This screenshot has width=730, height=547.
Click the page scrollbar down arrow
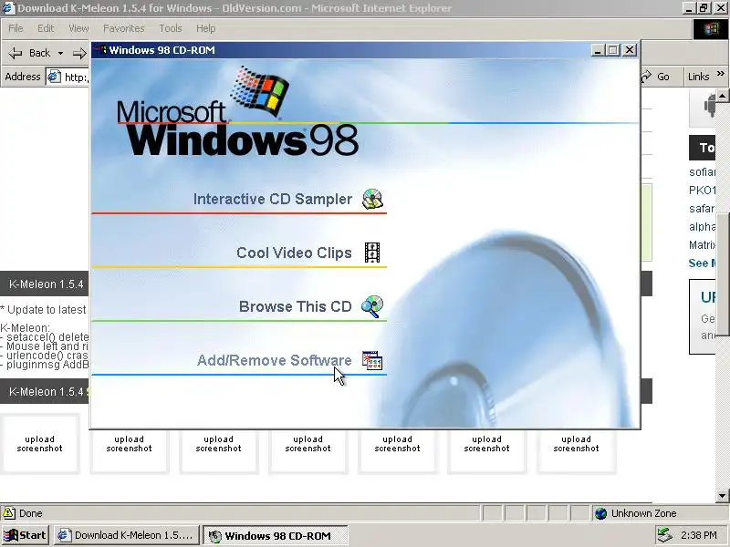[x=722, y=495]
